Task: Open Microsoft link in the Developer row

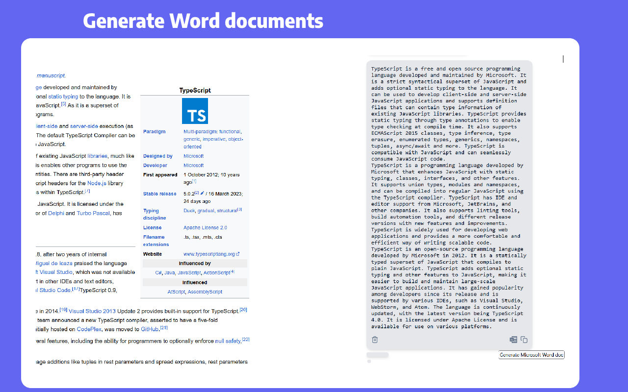Action: (193, 166)
